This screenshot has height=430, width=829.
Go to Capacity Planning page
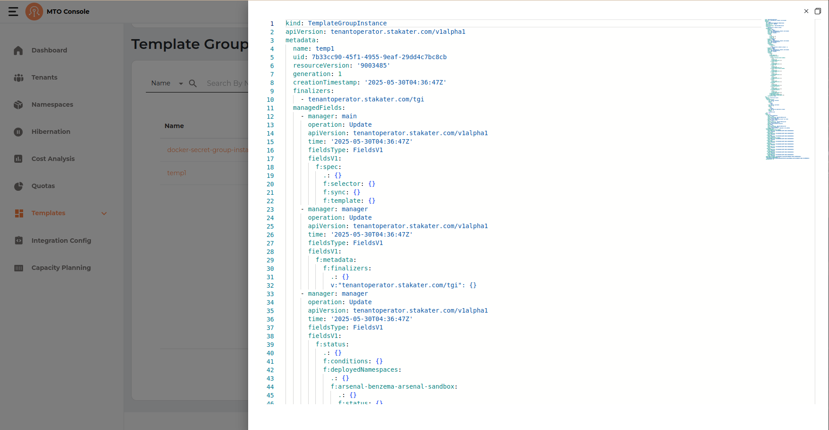click(61, 268)
